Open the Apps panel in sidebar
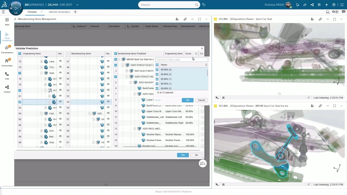Screen dimensions: 347x195 click(x=7, y=21)
